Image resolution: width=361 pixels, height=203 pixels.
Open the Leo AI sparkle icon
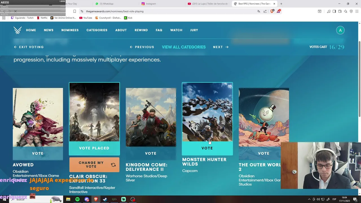(x=345, y=11)
